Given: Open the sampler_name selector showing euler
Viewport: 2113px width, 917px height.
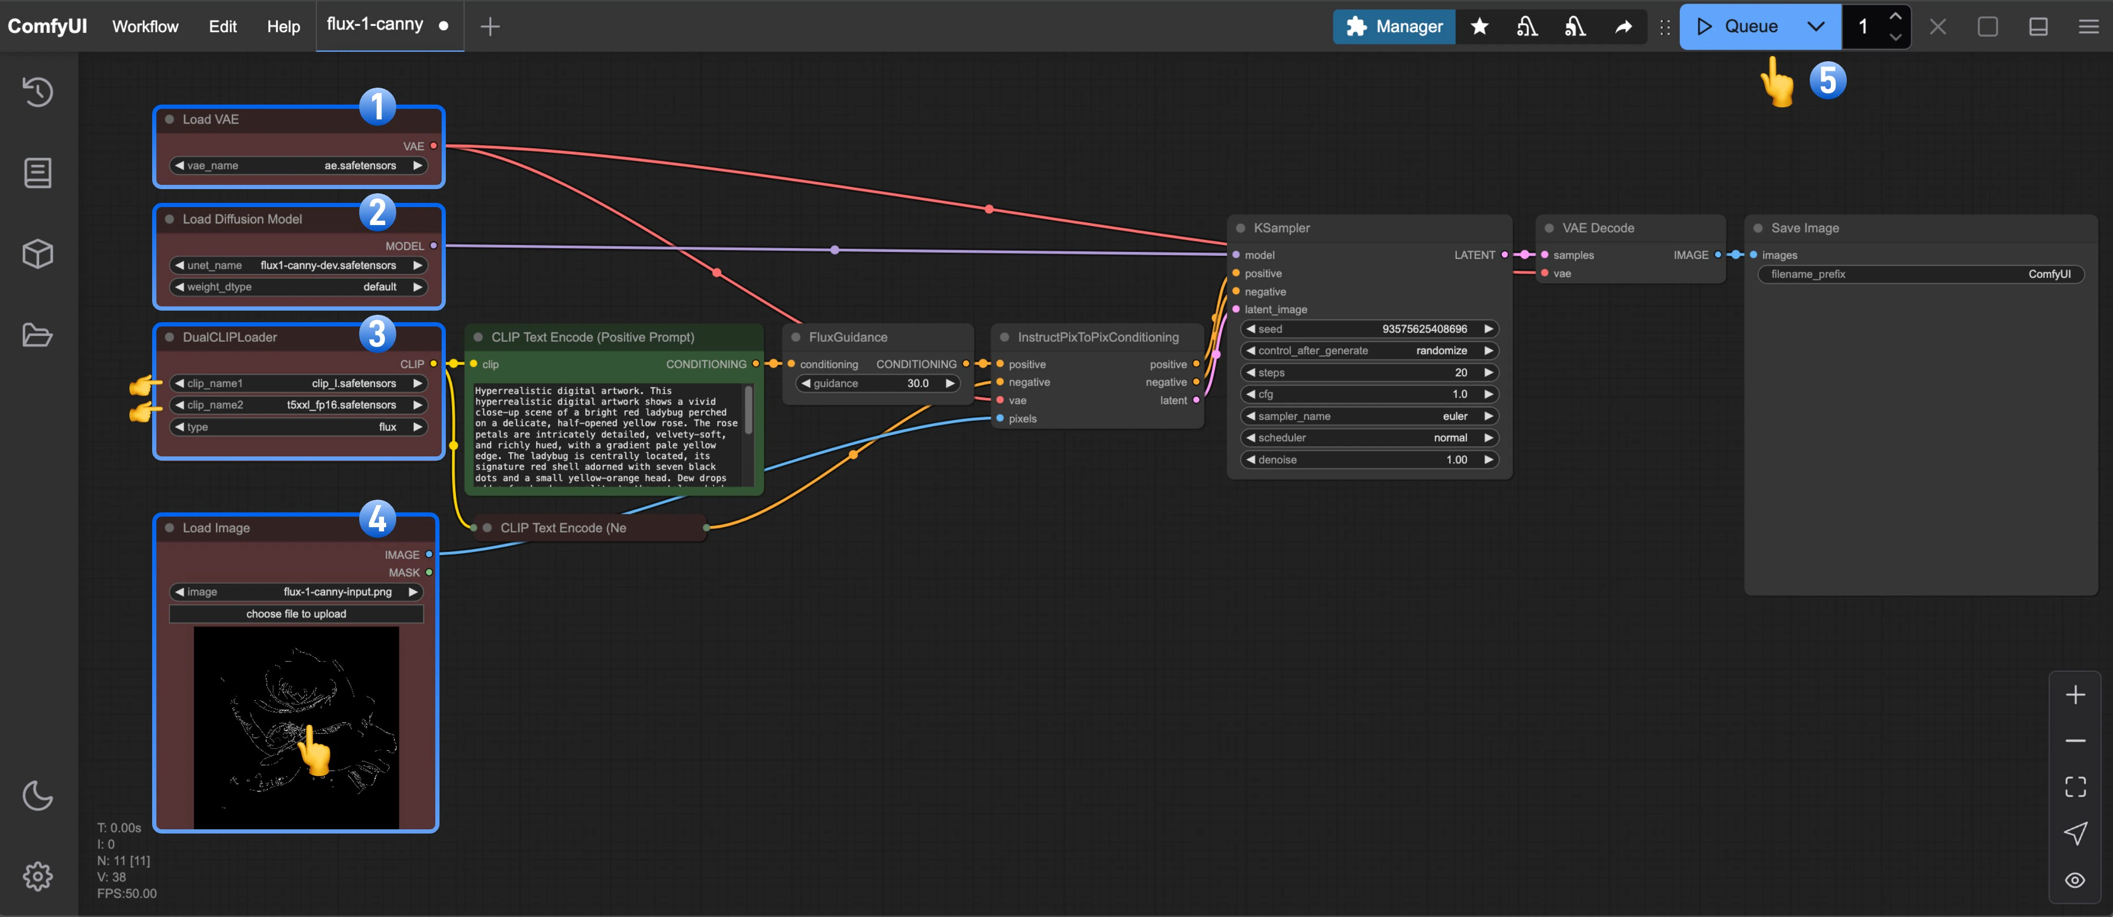Looking at the screenshot, I should pyautogui.click(x=1368, y=416).
